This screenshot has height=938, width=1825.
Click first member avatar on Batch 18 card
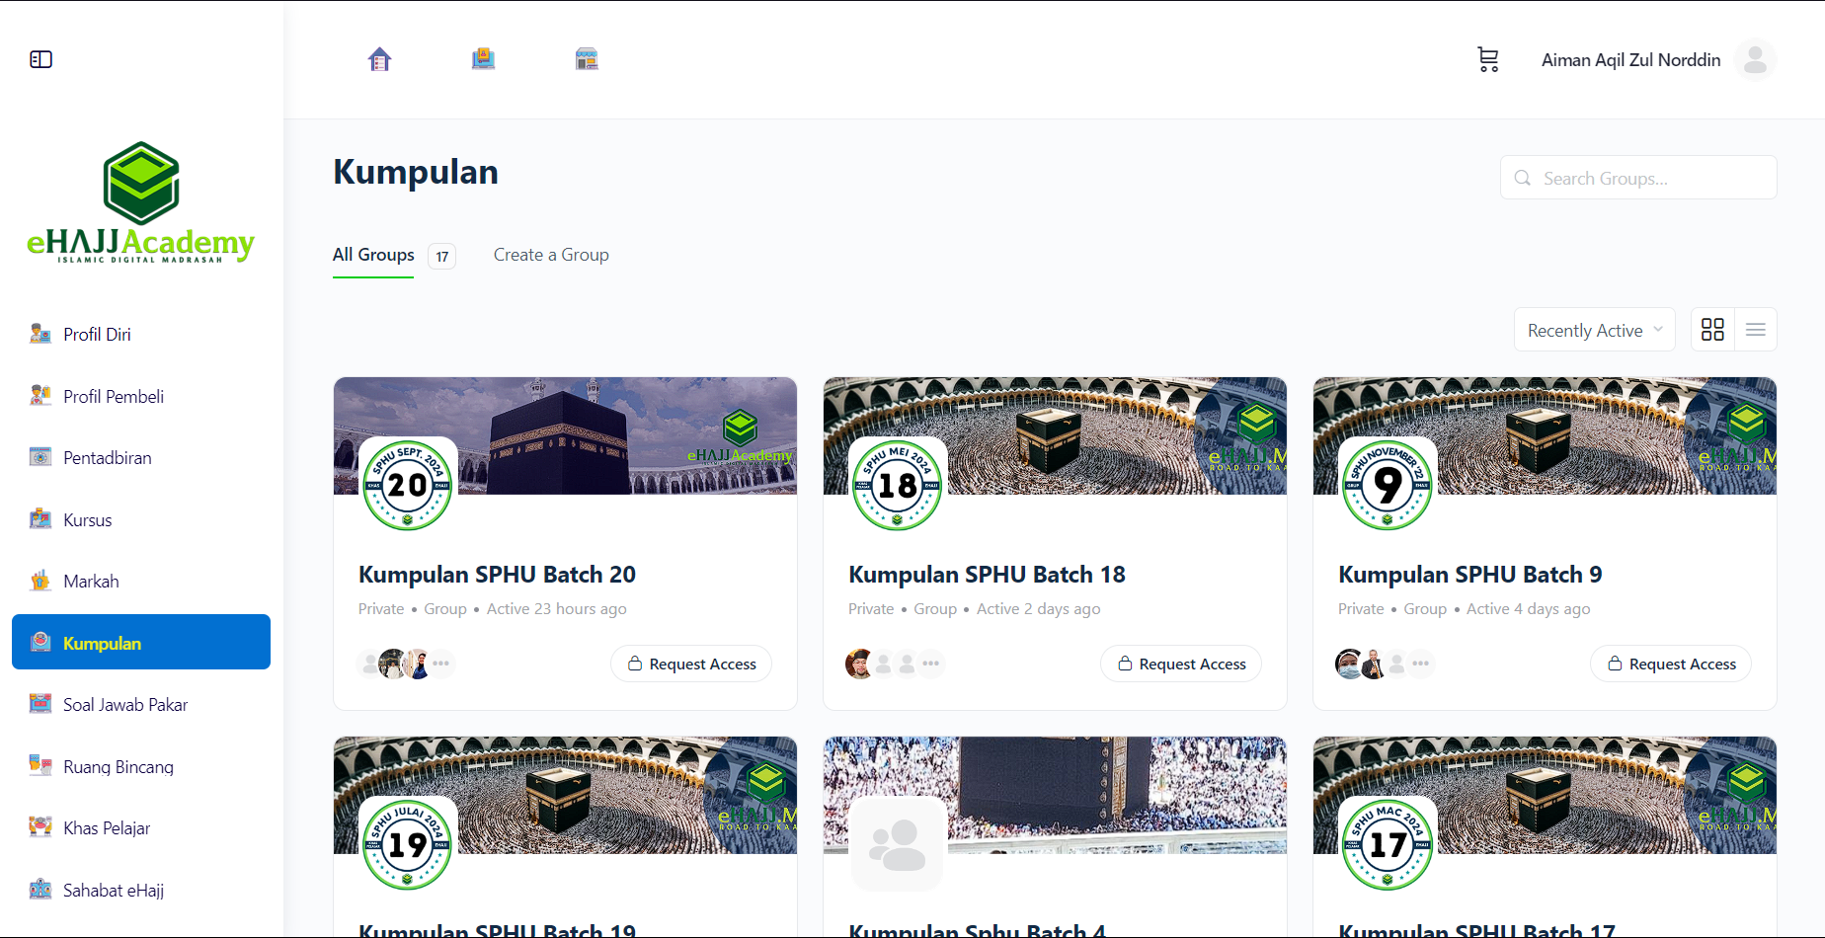coord(859,664)
